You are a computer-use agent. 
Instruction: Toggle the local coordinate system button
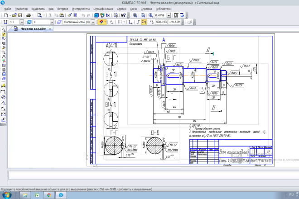pos(130,22)
